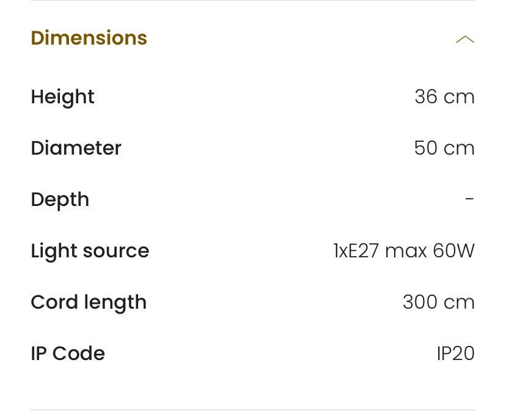Select the Cord length label
This screenshot has width=506, height=412.
89,303
